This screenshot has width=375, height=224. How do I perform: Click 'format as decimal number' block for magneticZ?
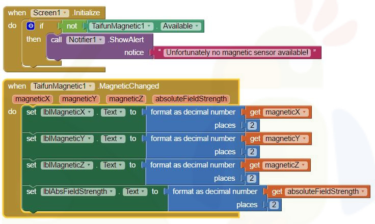pos(192,165)
